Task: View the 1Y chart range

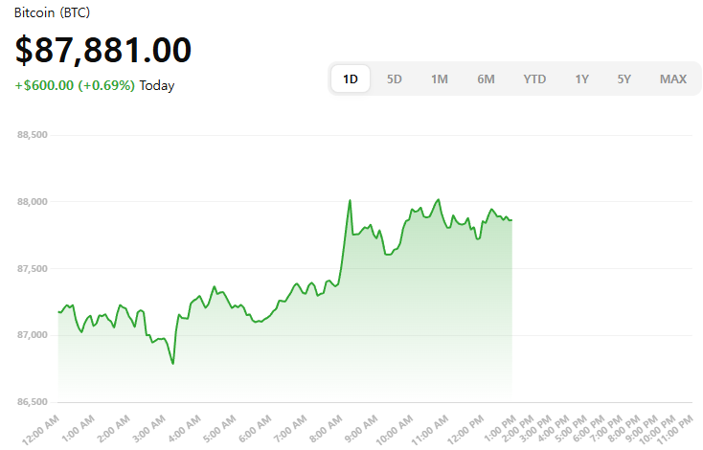Action: pos(581,79)
